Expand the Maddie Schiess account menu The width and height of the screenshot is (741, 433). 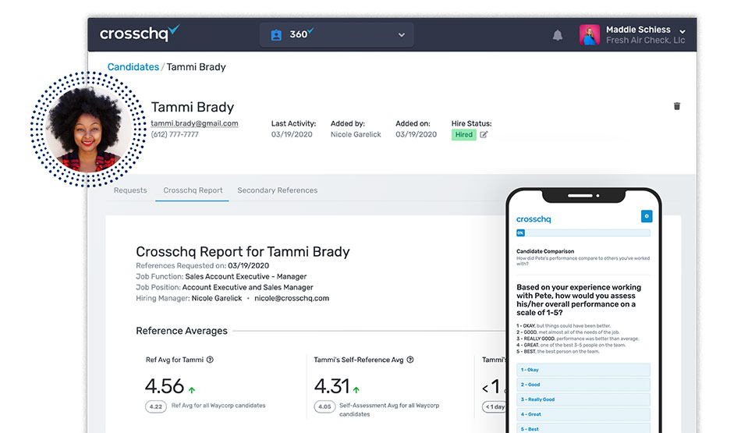click(x=682, y=31)
